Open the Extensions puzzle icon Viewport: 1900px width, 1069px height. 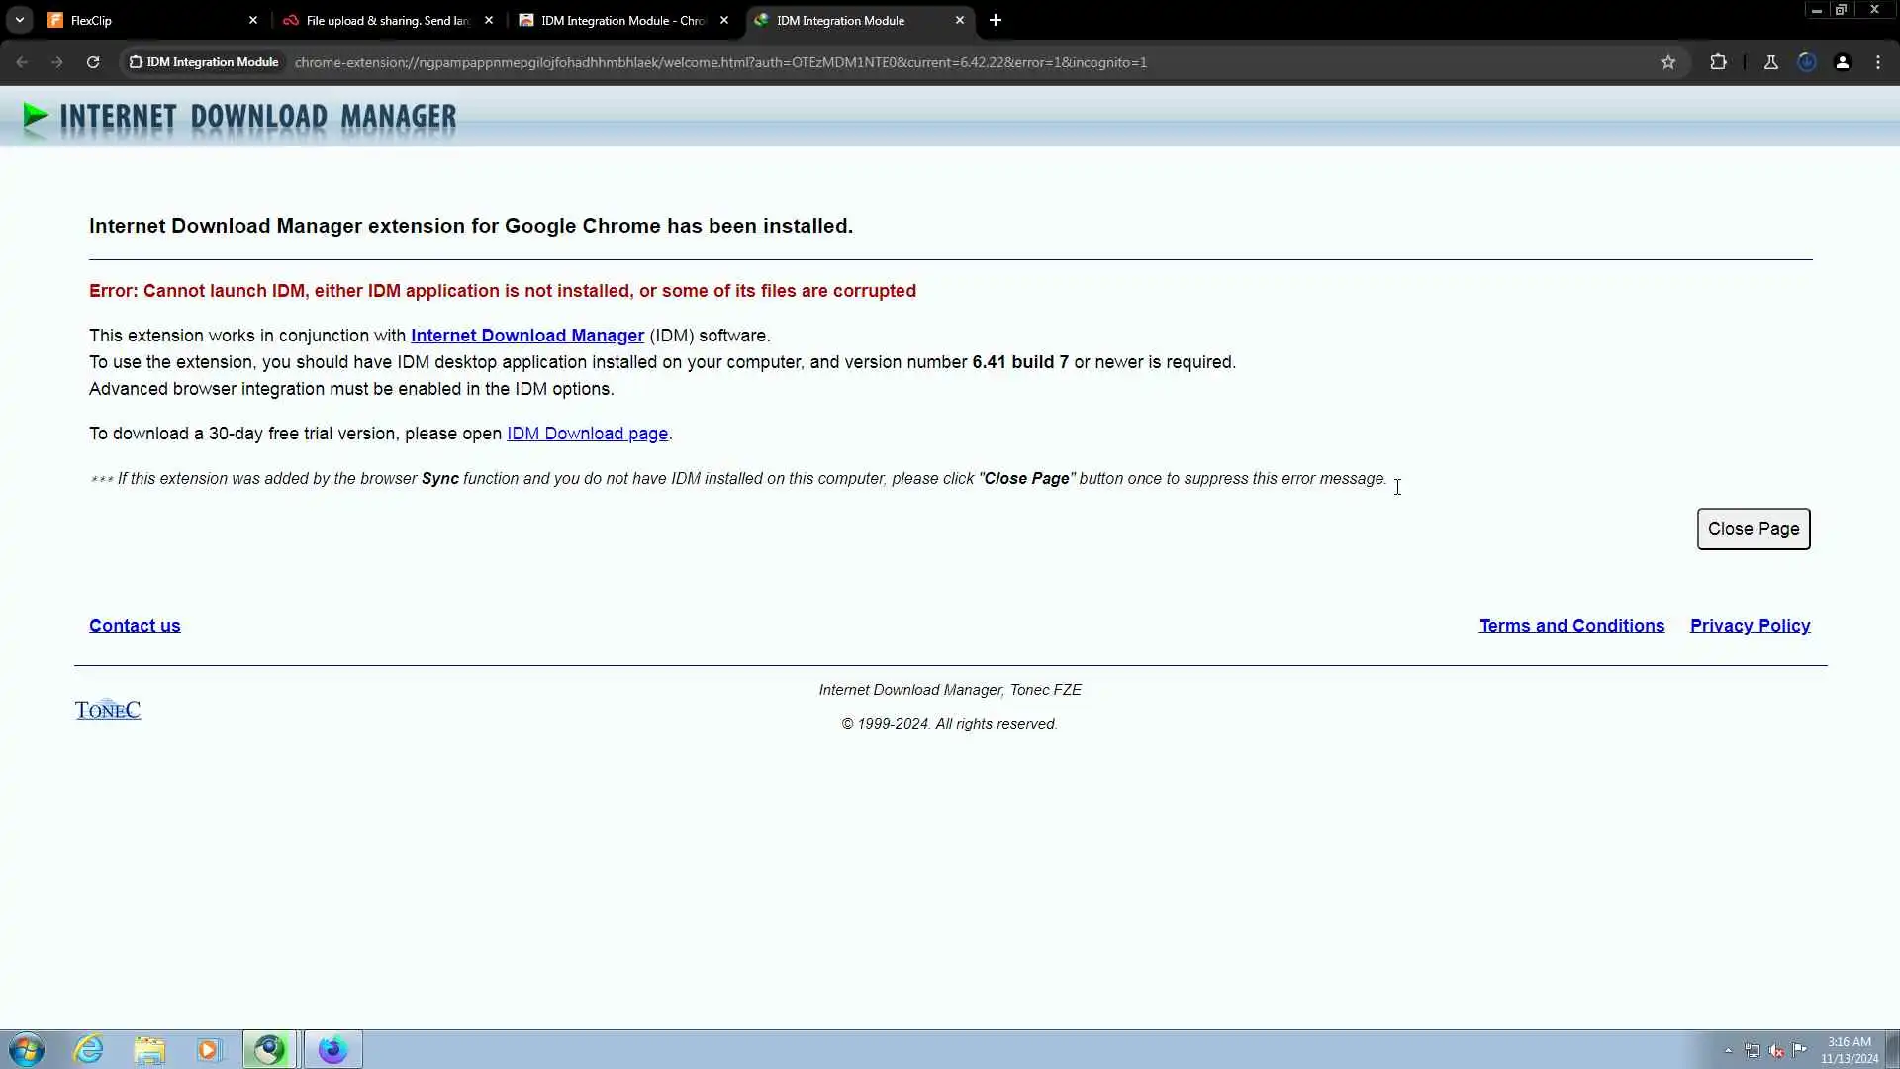[1718, 62]
